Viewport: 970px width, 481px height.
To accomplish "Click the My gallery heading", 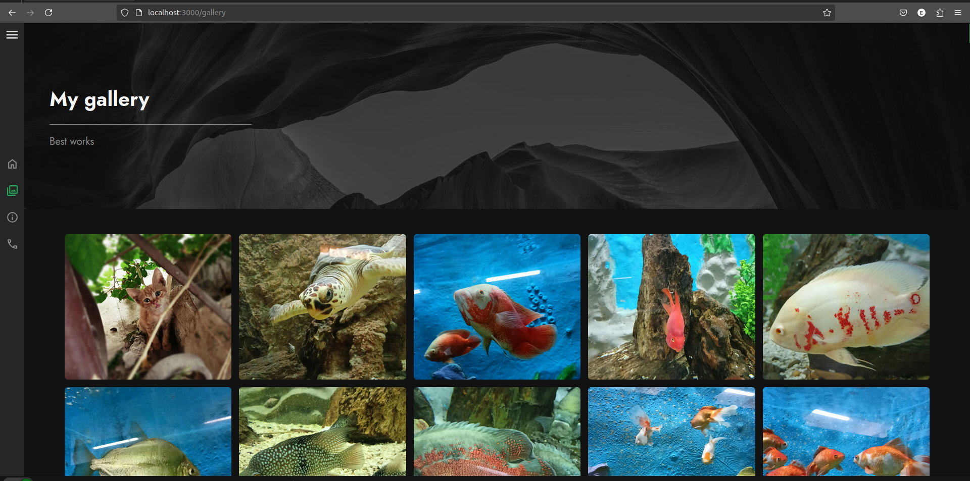I will [99, 99].
